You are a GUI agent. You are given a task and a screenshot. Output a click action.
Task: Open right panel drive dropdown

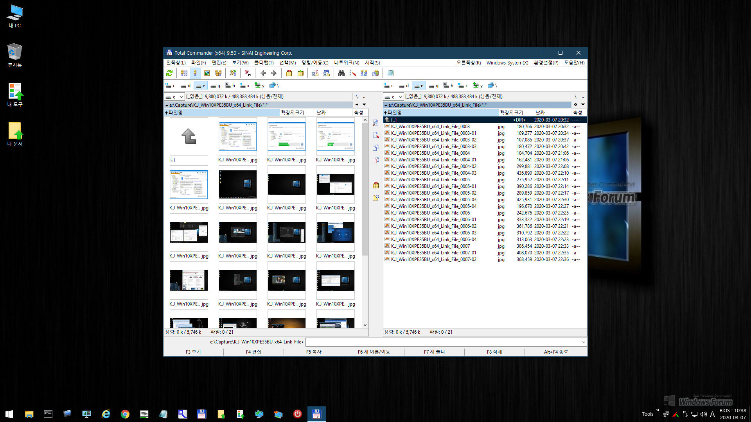coord(393,97)
